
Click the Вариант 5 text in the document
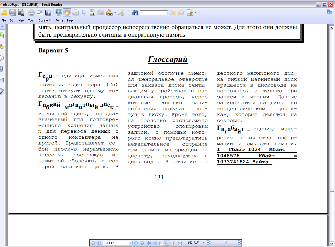(x=53, y=50)
